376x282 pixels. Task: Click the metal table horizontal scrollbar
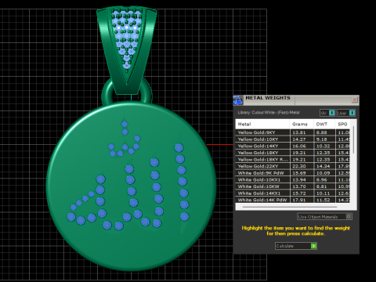click(289, 207)
